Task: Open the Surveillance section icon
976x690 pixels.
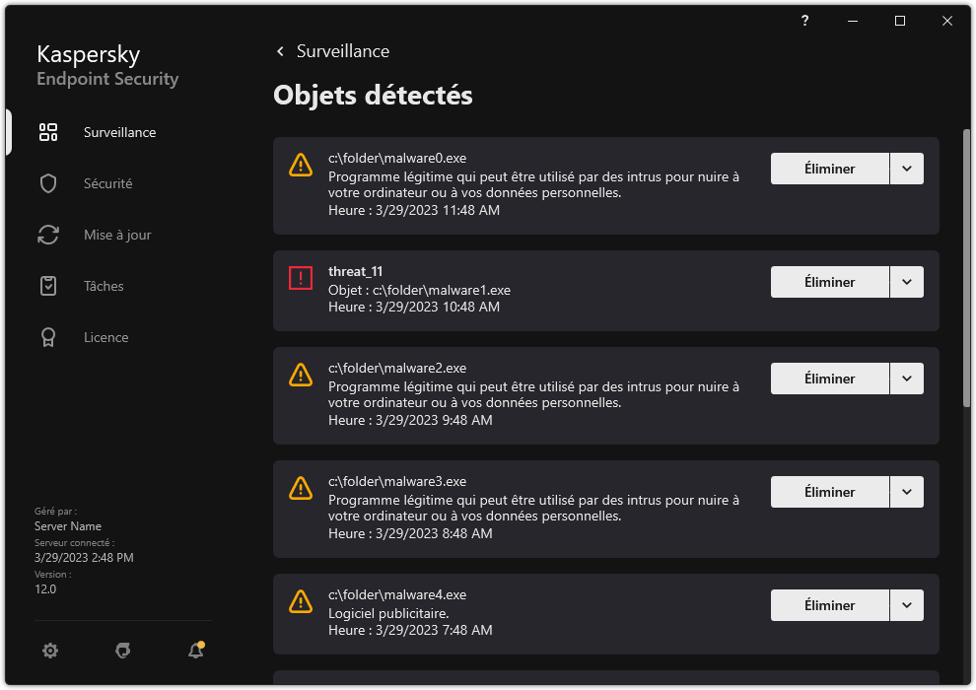Action: pos(48,131)
